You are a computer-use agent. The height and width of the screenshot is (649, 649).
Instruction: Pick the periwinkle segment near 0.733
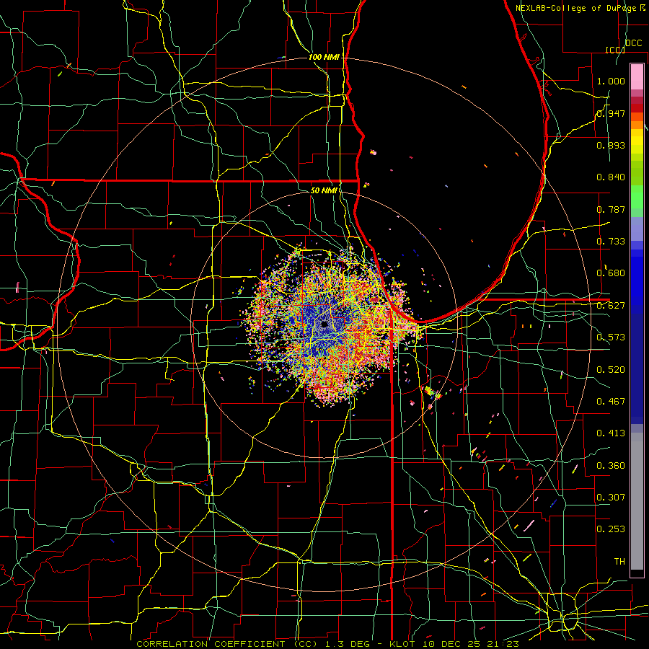coord(637,229)
